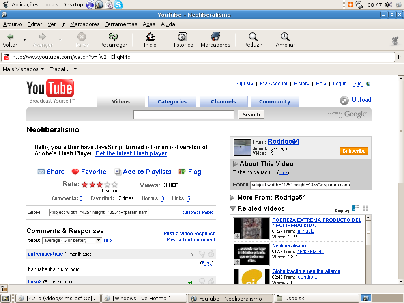Zoom in with the Ampliar icon
Viewport: 404px width, 303px height.
(285, 37)
